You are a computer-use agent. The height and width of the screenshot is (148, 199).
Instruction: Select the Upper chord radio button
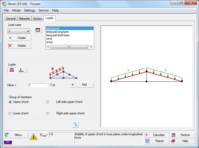[10, 102]
